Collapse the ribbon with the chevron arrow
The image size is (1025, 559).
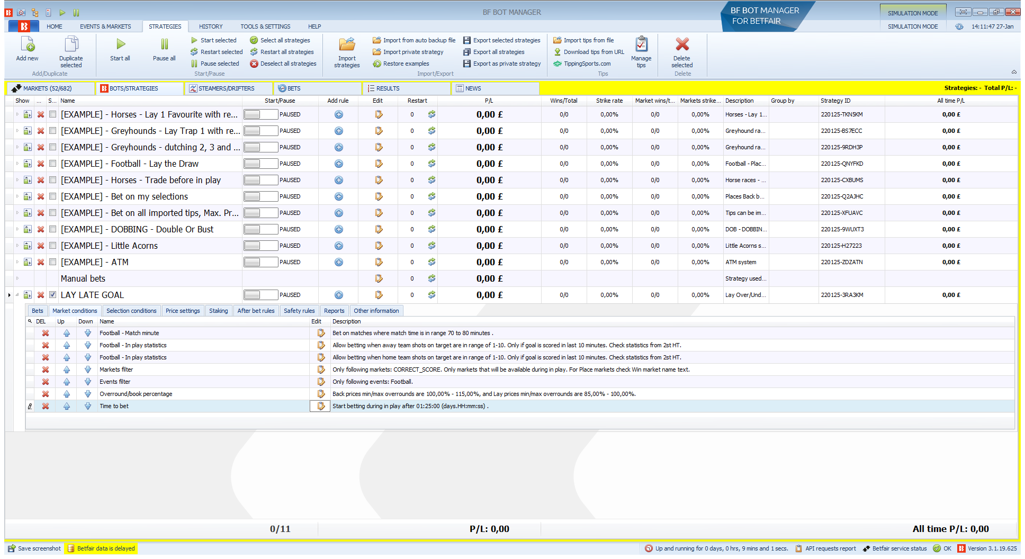tap(1014, 72)
